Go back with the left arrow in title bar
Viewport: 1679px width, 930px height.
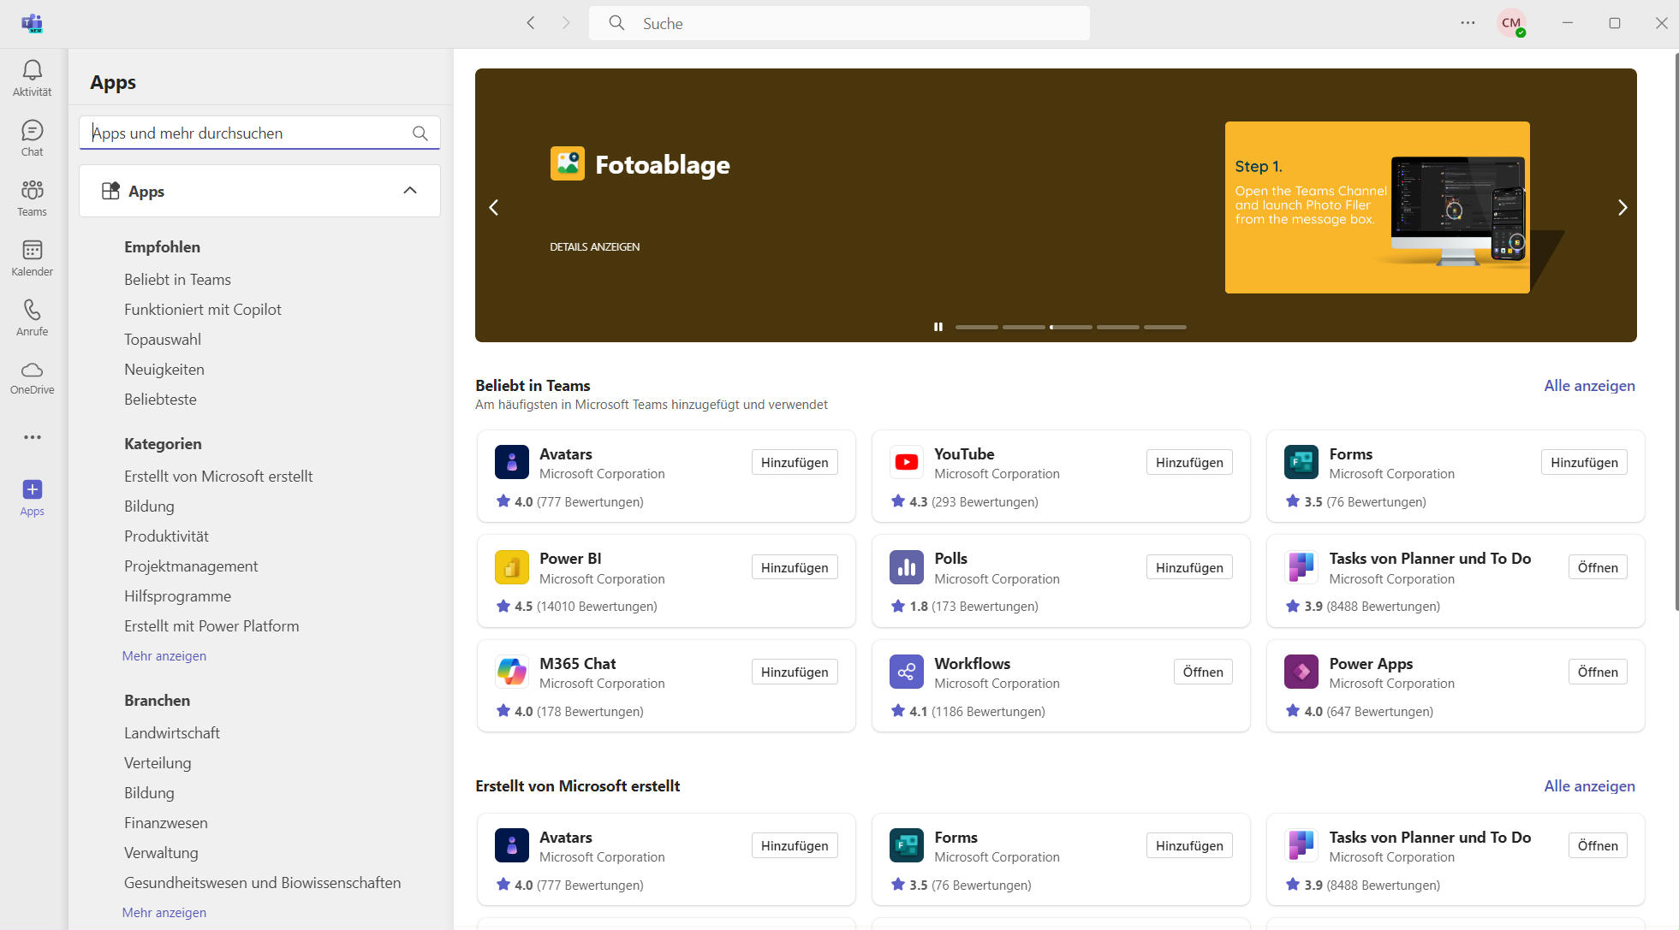tap(531, 23)
